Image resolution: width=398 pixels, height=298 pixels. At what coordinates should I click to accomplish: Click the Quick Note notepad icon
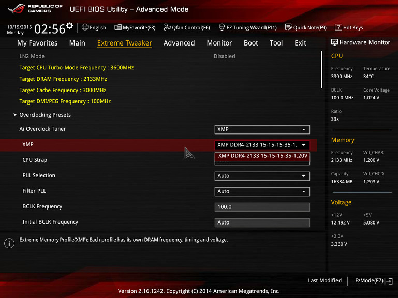click(288, 27)
